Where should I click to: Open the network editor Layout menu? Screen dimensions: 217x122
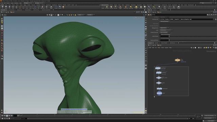166,48
